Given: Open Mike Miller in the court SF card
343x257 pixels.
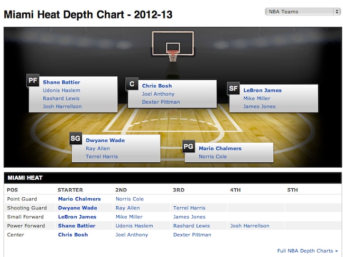Looking at the screenshot, I should (257, 98).
